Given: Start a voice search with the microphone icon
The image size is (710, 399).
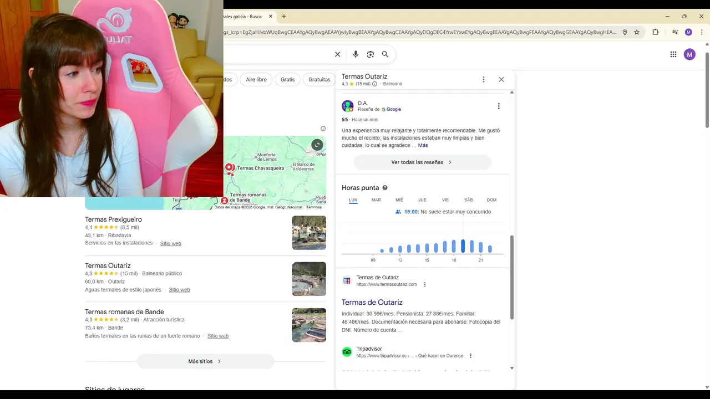Looking at the screenshot, I should point(356,54).
